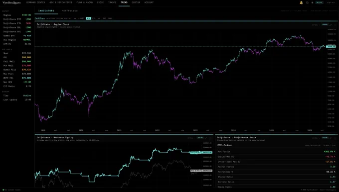Click the DriftState BTC LONG sidebar row
339x192 pixels.
[17, 19]
